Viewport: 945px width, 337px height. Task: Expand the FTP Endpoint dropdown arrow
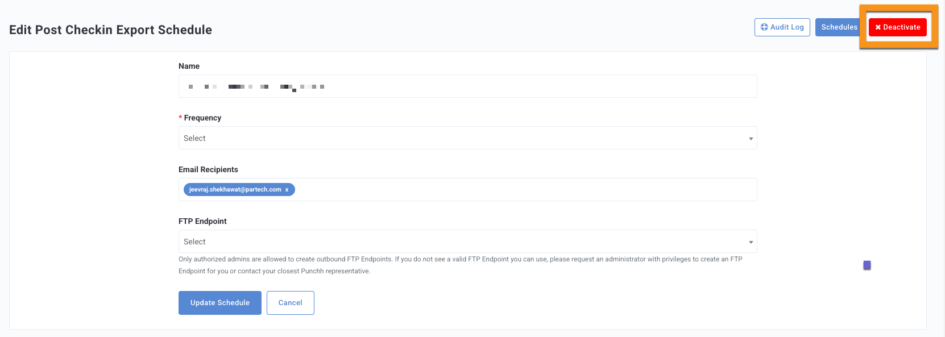click(x=751, y=242)
